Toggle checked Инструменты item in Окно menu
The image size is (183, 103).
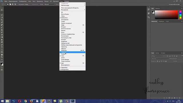72,70
